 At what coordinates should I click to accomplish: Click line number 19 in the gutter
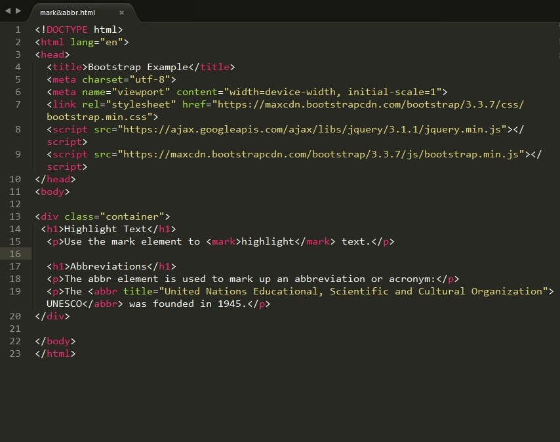[15, 291]
